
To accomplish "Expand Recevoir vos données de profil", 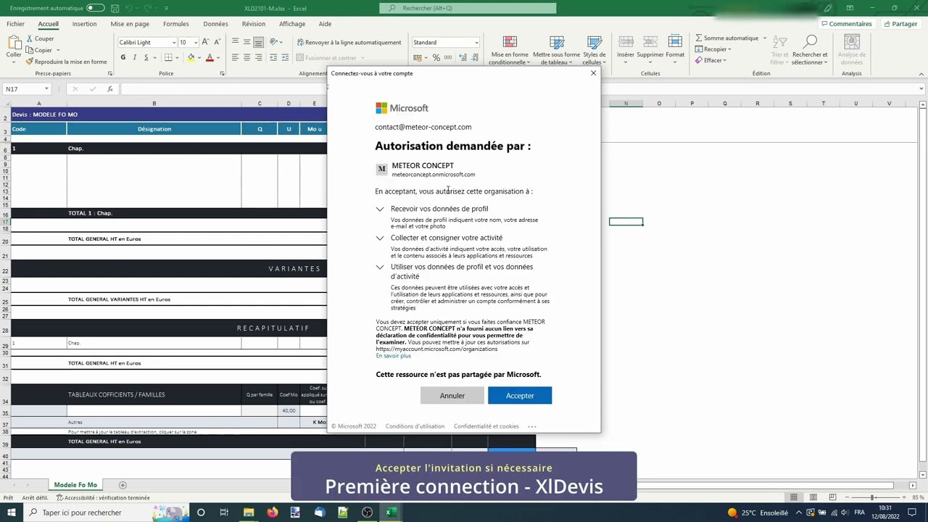I will (x=380, y=209).
